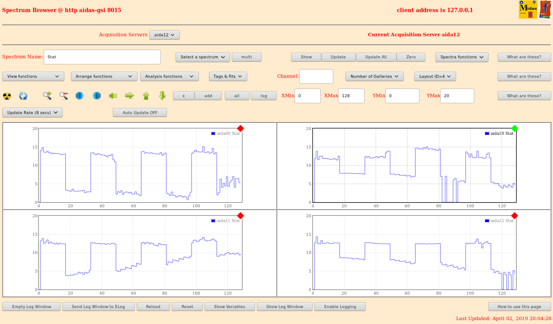Click Send Log Window to ELog
This screenshot has height=324, width=553.
point(98,307)
